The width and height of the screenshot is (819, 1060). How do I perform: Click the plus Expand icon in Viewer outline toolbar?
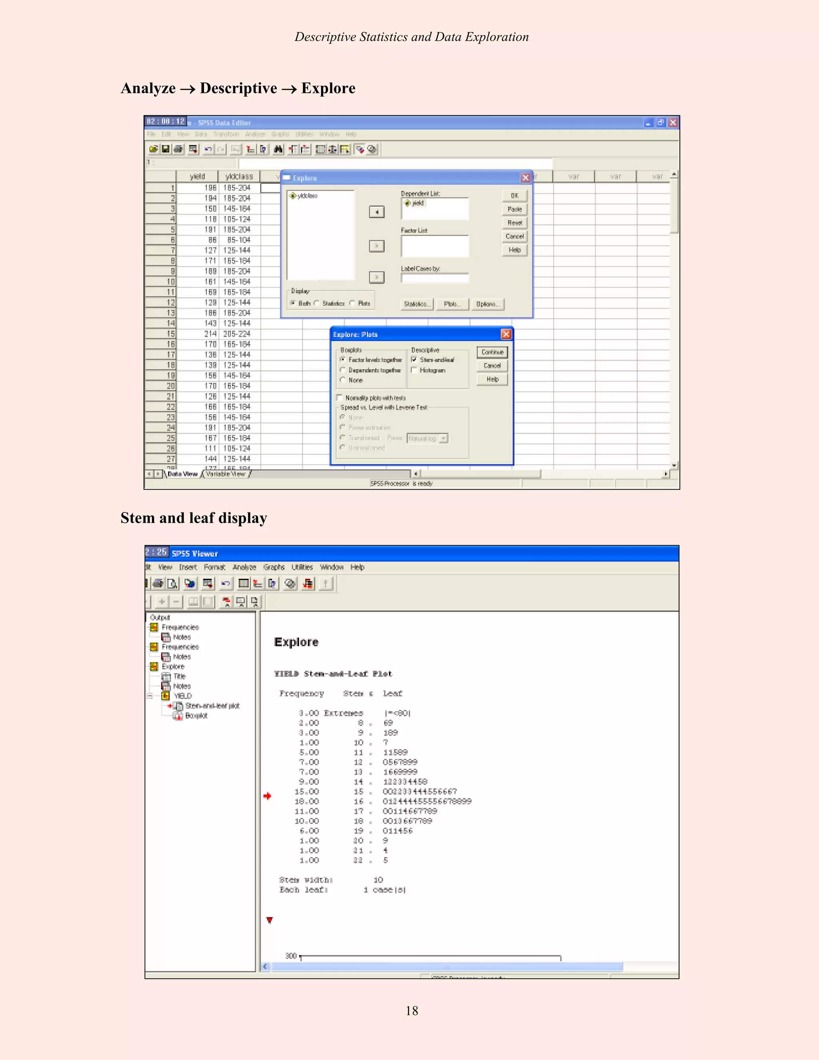tap(162, 602)
